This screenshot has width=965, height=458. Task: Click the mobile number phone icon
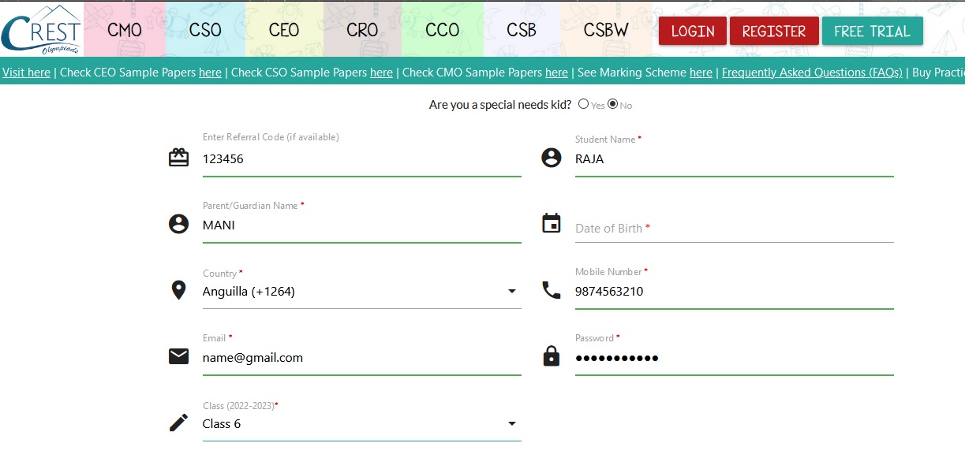tap(551, 290)
